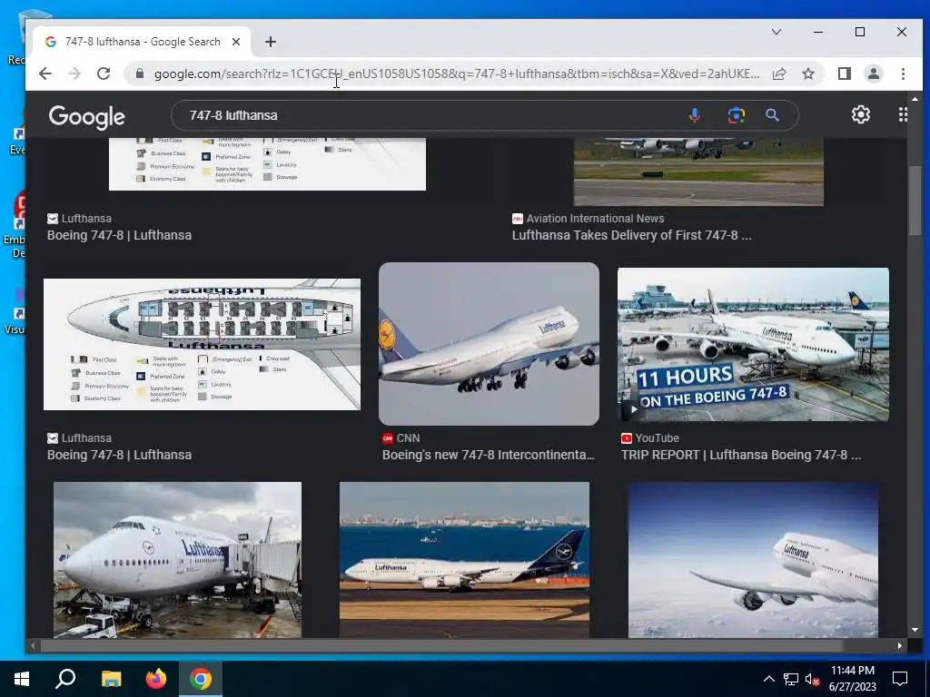
Task: Open the Lufthansa seat map thumbnail
Action: 202,344
